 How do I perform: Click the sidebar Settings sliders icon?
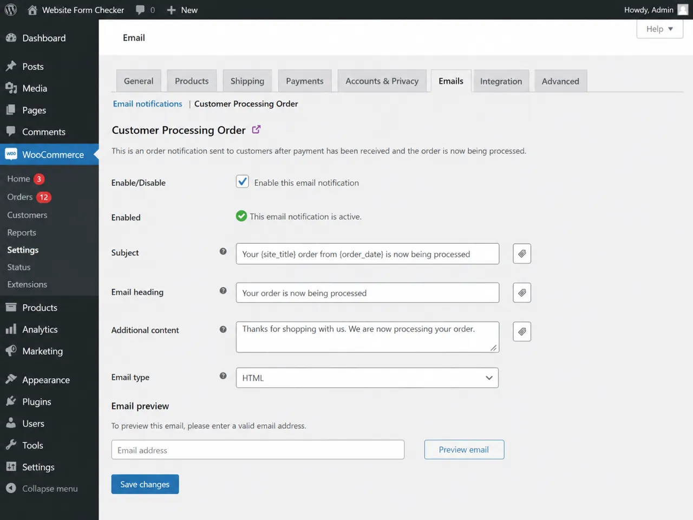coord(11,466)
